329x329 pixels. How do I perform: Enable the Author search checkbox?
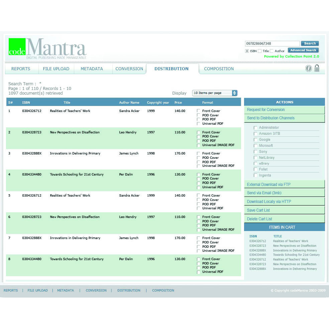pos(272,51)
